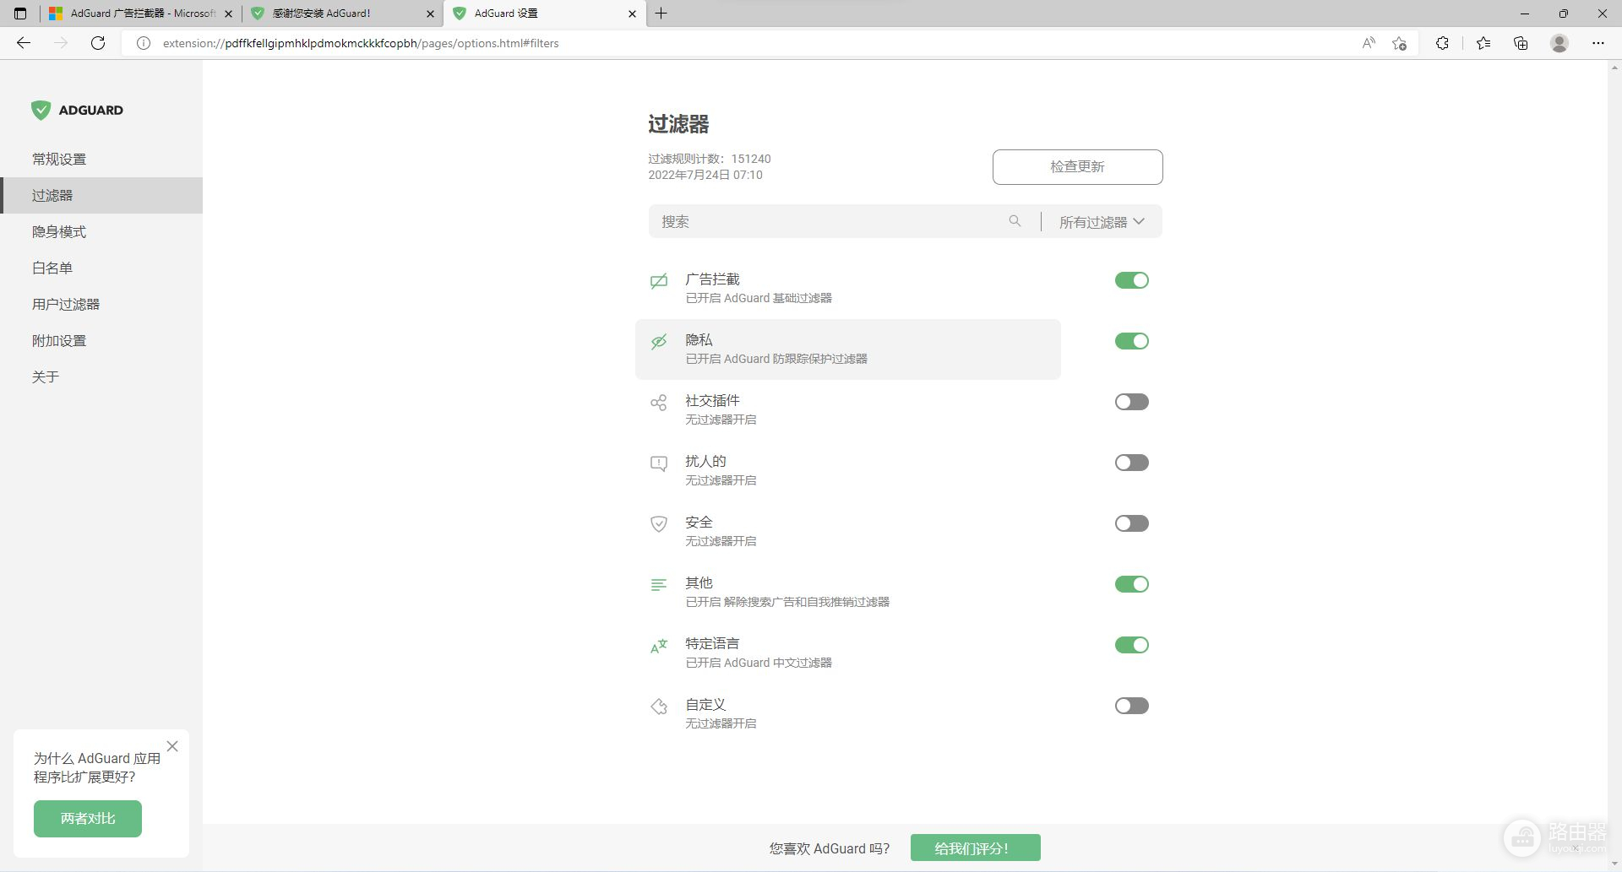
Task: Click the browser back arrow
Action: coord(24,43)
